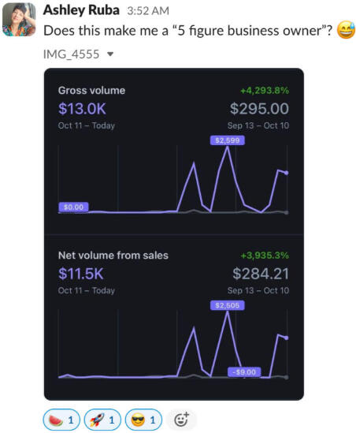Click the $2,505 peak label on net chart
356x433 pixels.
227,305
